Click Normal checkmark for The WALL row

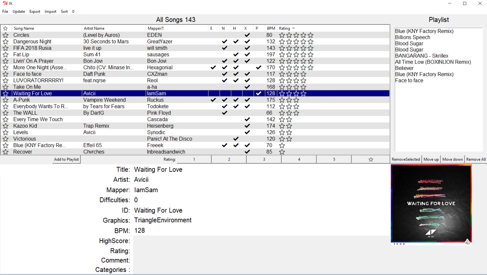[x=225, y=113]
